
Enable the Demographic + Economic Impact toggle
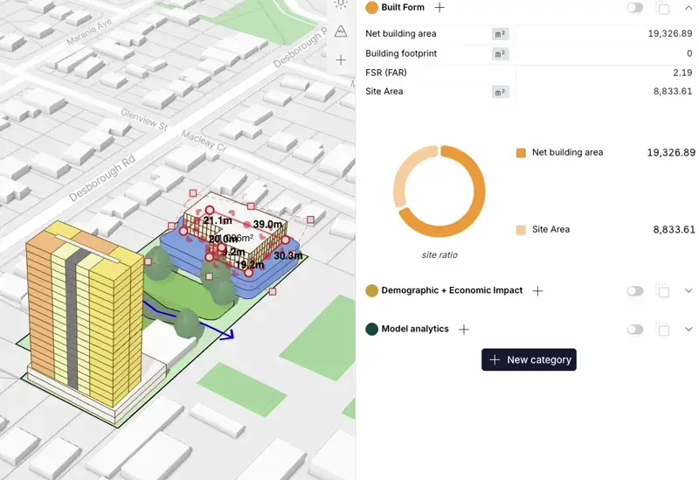634,291
